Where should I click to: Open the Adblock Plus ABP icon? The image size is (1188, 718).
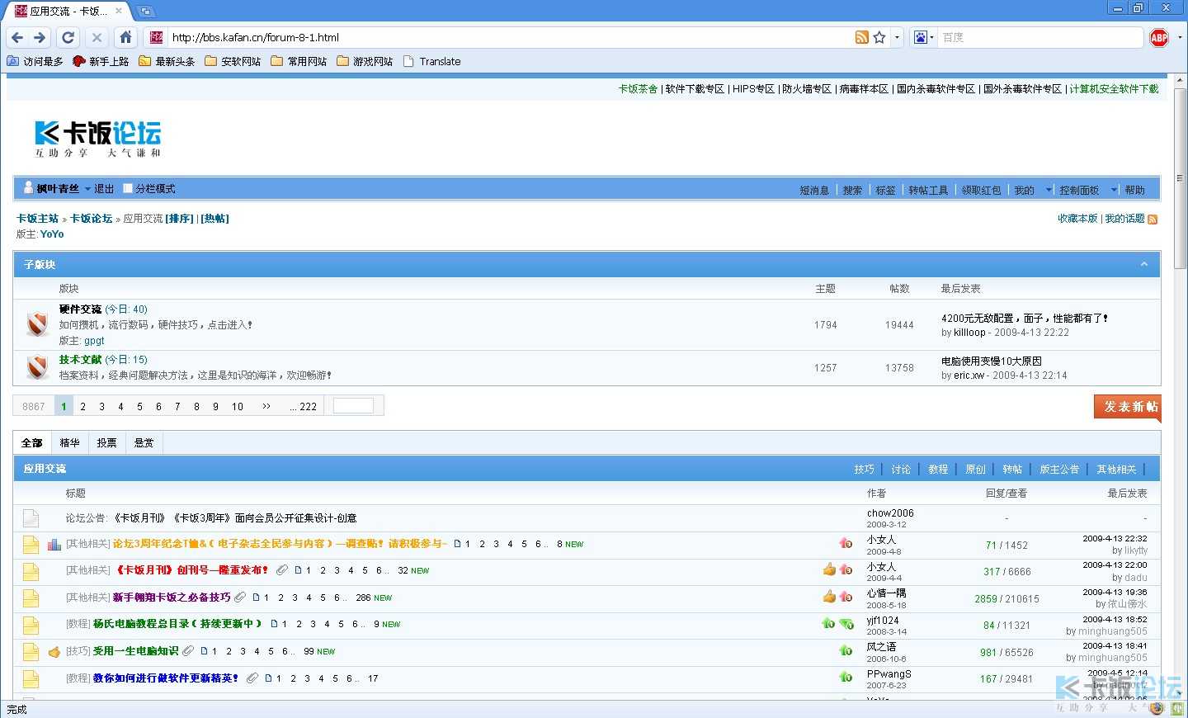[x=1159, y=37]
